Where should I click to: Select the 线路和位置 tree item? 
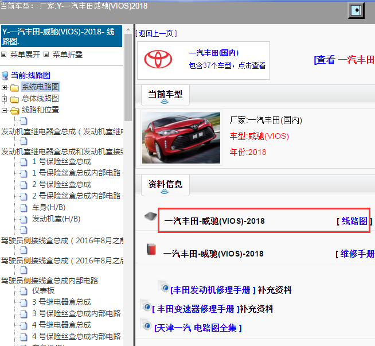40,110
